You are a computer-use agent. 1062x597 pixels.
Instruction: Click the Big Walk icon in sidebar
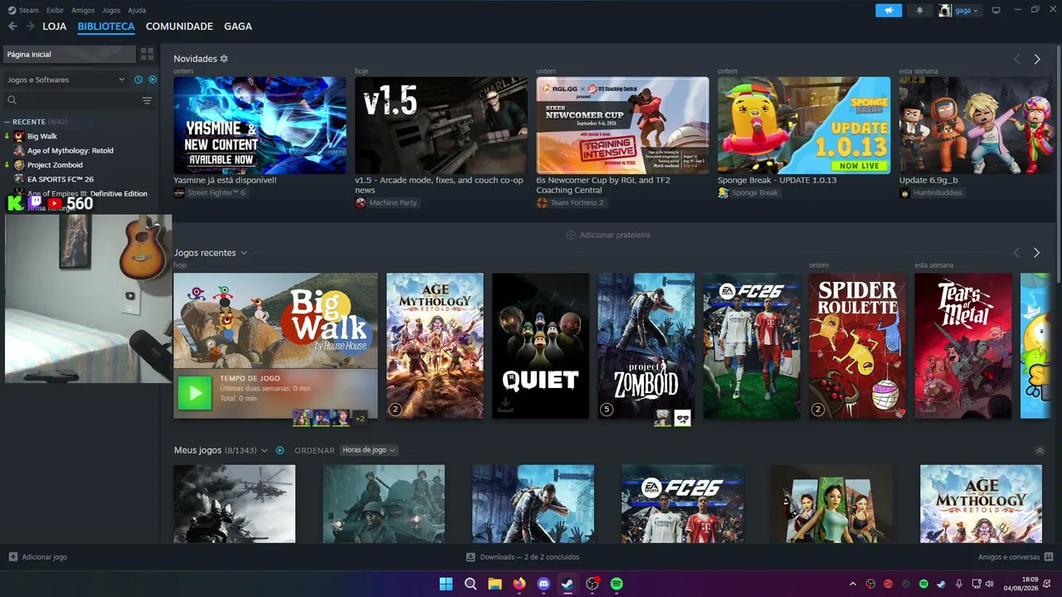pos(19,136)
